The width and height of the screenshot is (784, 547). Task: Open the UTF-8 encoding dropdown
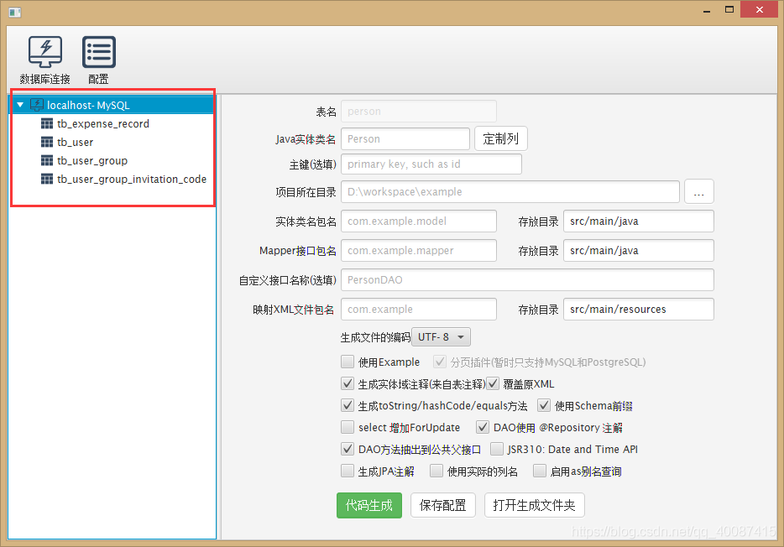pyautogui.click(x=441, y=336)
